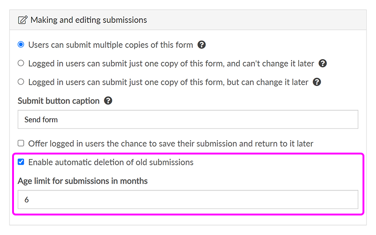
Task: Click label text ending 'and can't change it later'
Action: click(x=171, y=64)
